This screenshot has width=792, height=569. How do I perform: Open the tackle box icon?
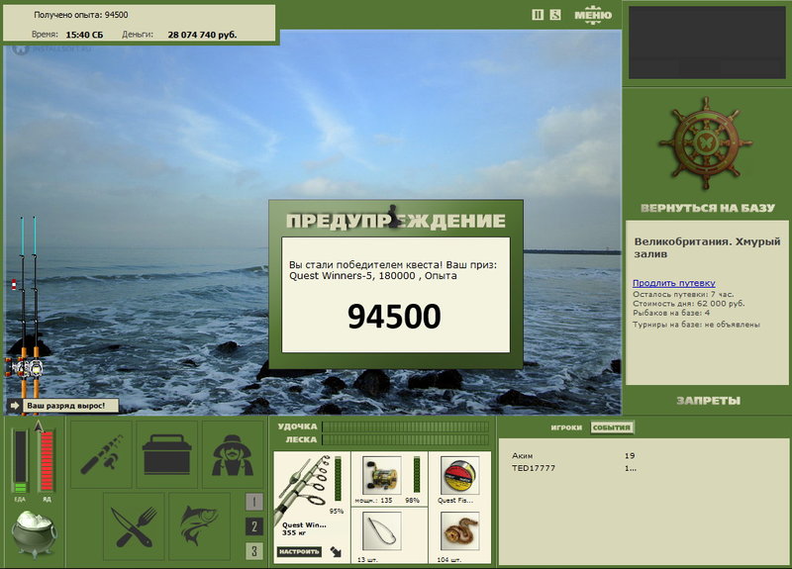click(x=167, y=454)
